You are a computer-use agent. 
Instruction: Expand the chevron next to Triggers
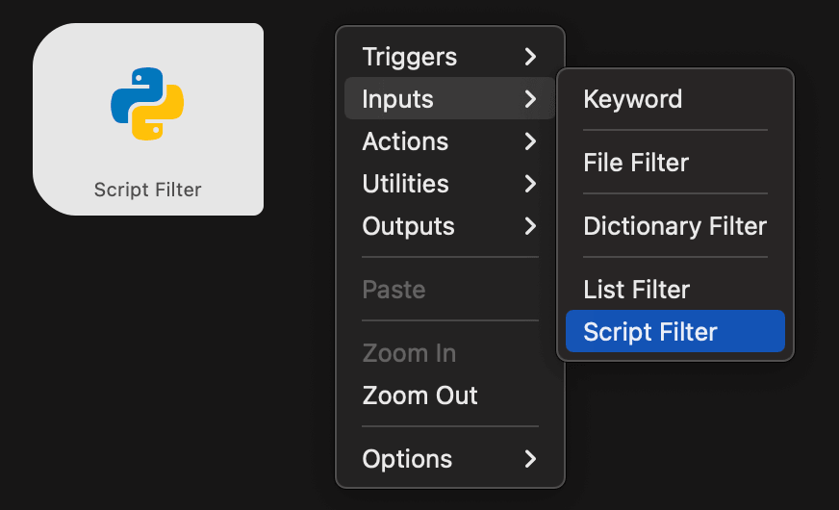[530, 56]
